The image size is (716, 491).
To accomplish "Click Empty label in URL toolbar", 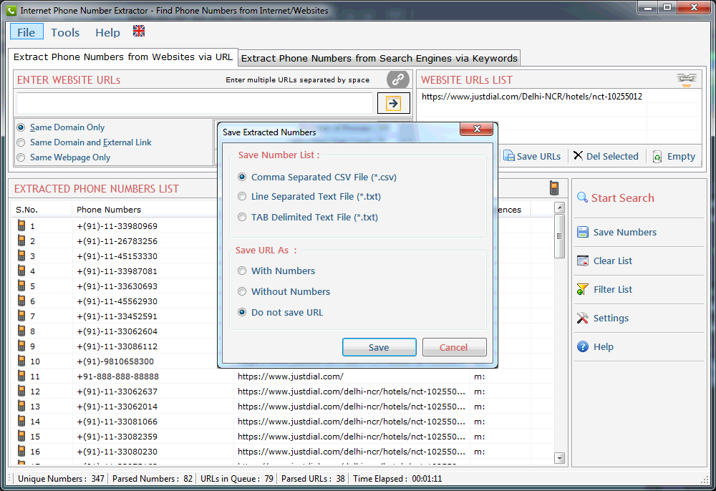I will click(681, 157).
